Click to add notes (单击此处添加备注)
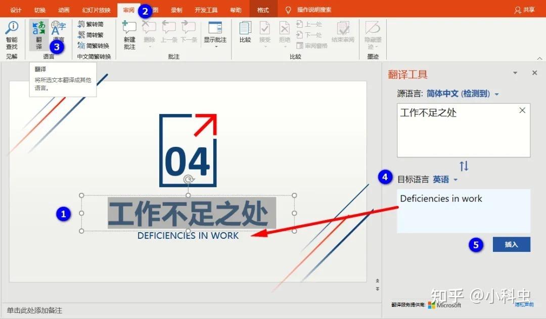The height and width of the screenshot is (319, 546). pyautogui.click(x=34, y=310)
